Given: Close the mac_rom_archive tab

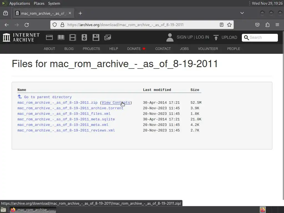Looking at the screenshot, I should pyautogui.click(x=70, y=13).
